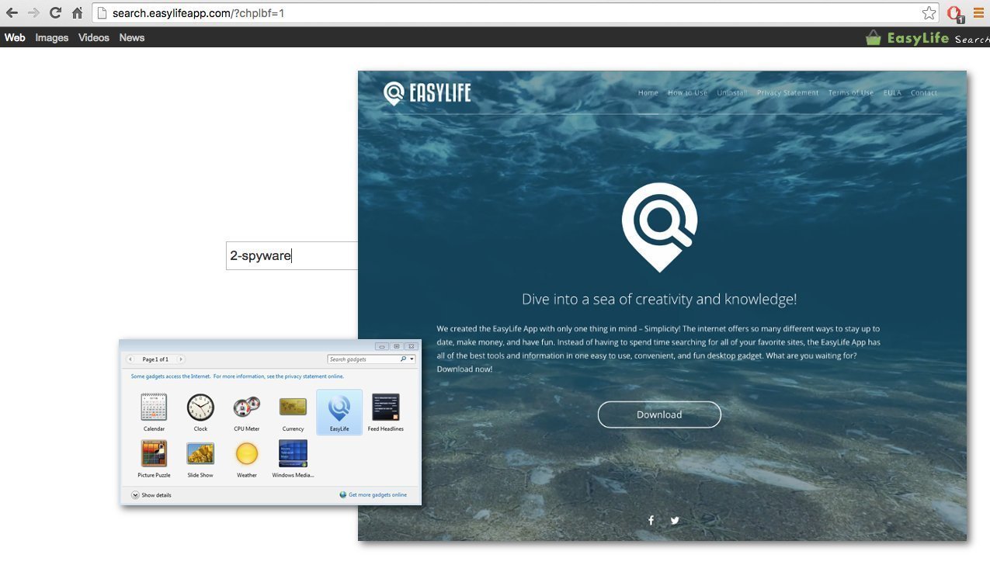Click the EasyLife Search logo in the top bar
The image size is (990, 586).
coord(927,37)
